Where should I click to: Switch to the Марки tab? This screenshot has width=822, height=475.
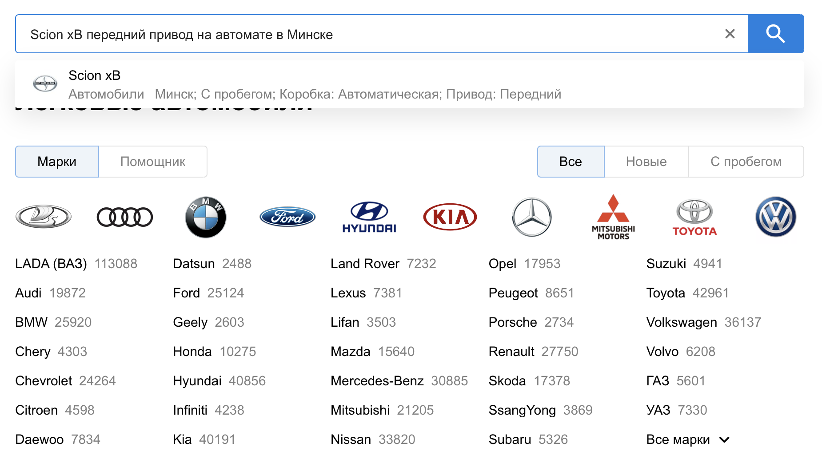[57, 162]
